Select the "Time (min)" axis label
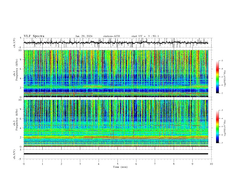Image resolution: width=238 pixels, height=184 pixels. coord(120,167)
